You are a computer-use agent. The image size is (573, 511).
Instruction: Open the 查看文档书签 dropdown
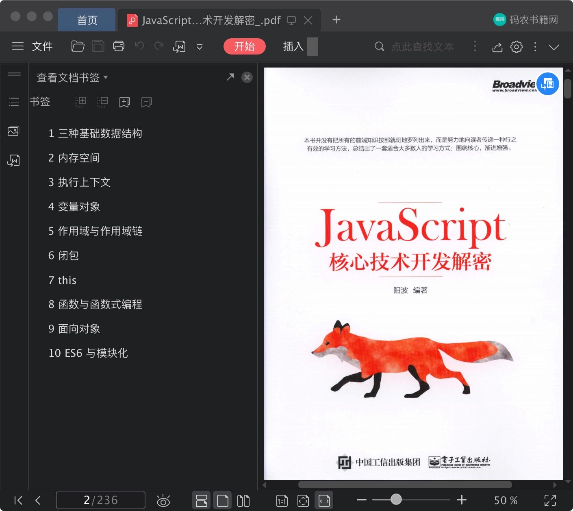click(x=72, y=77)
